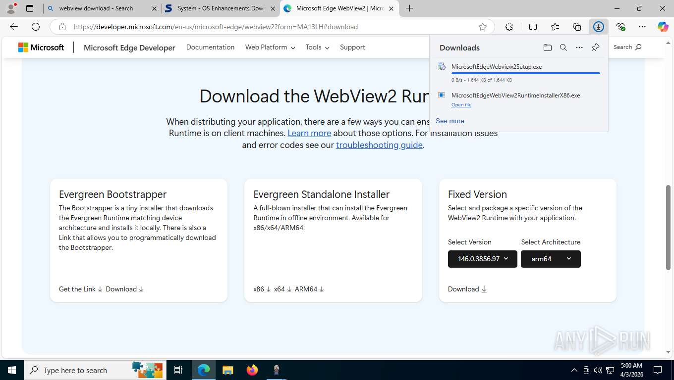Open Windows Start menu
The height and width of the screenshot is (380, 674).
[x=12, y=370]
